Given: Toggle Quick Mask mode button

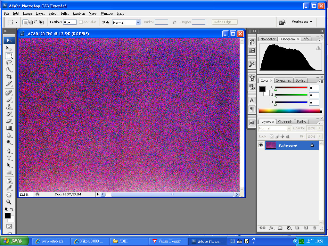Looking at the screenshot, I should tap(9, 226).
